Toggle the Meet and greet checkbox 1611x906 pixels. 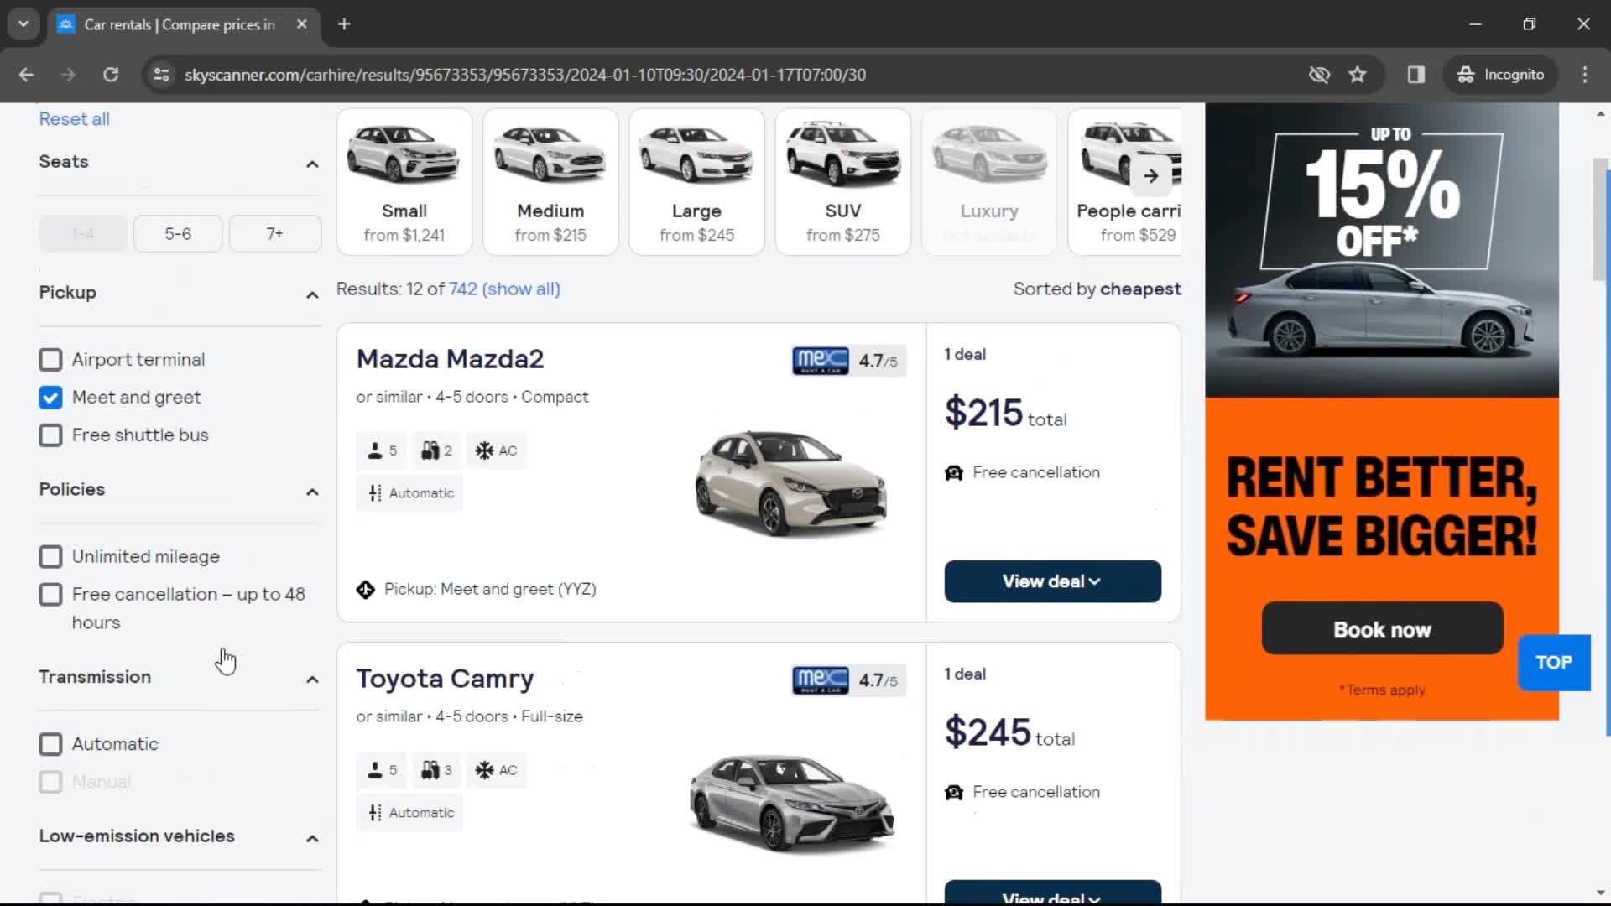click(x=51, y=396)
